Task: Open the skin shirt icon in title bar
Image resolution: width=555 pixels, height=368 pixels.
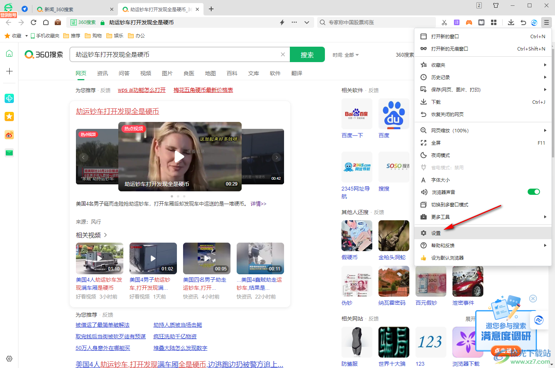Action: point(496,5)
